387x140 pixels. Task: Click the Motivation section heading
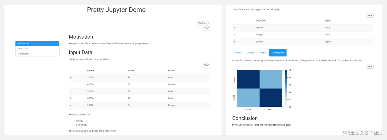pyautogui.click(x=81, y=37)
